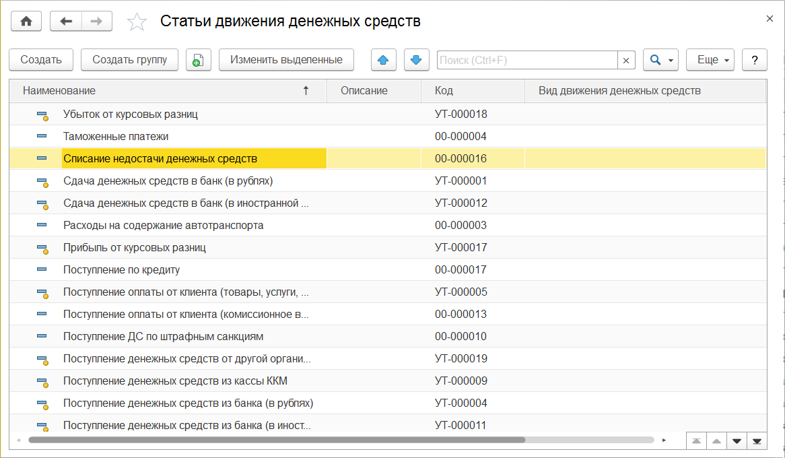785x458 pixels.
Task: Move item up with blue arrow
Action: click(384, 60)
